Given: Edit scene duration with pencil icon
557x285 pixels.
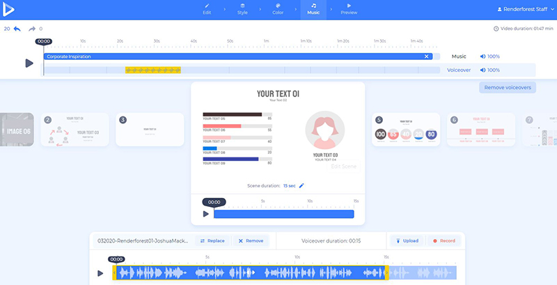Looking at the screenshot, I should (301, 186).
